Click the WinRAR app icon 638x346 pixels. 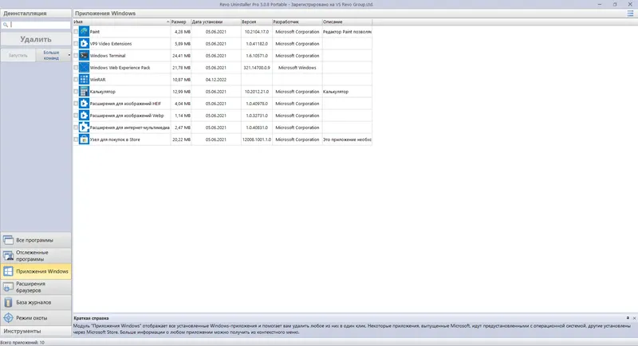click(84, 79)
